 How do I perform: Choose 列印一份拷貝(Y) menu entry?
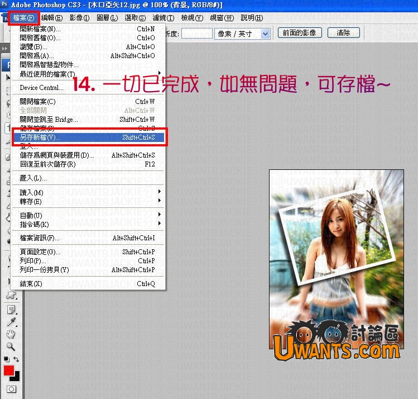tap(88, 269)
